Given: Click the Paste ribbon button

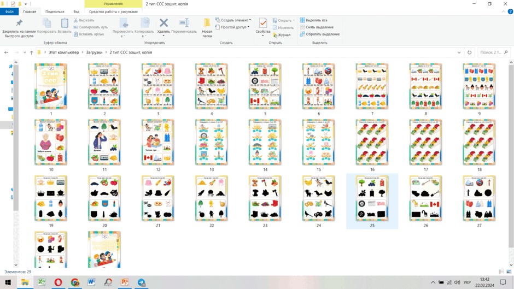Looking at the screenshot, I should 65,26.
